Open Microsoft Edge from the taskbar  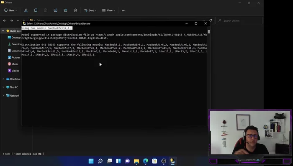(146, 161)
